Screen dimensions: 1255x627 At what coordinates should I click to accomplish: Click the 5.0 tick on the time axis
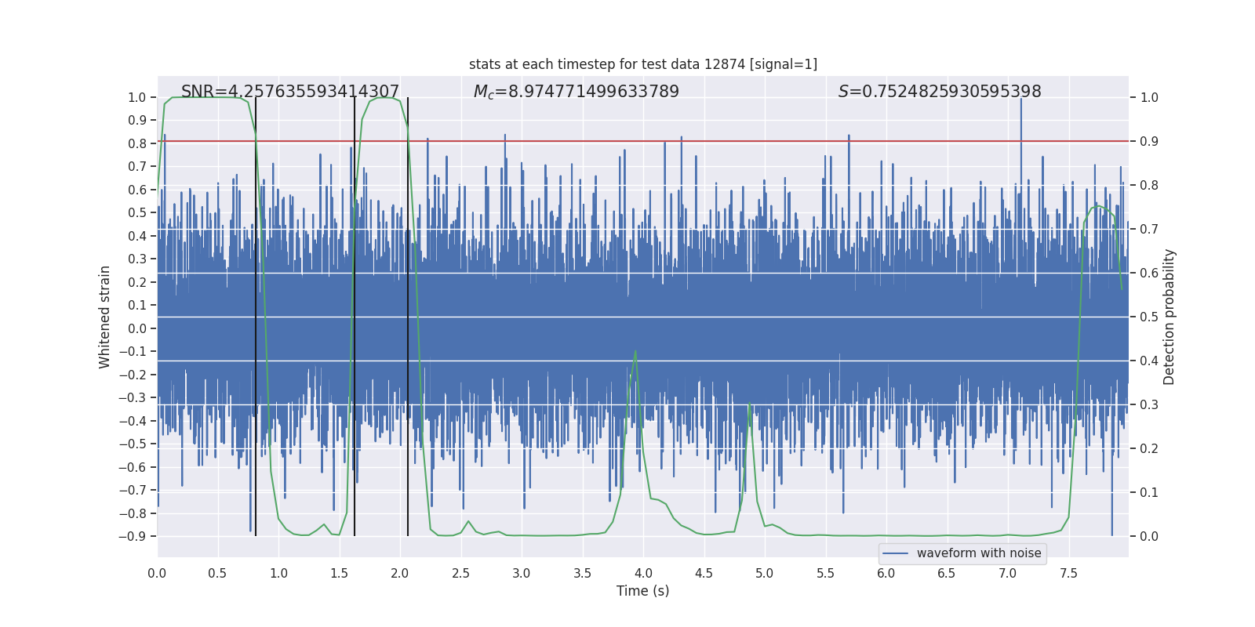[x=765, y=573]
